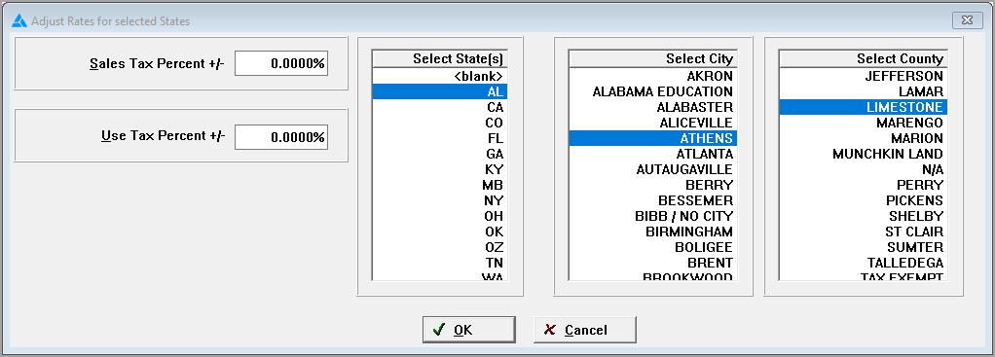
Task: Click the Select State(s) column header
Action: (x=440, y=59)
